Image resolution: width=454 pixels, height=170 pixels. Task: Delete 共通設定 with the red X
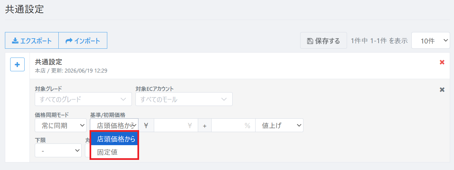click(442, 62)
